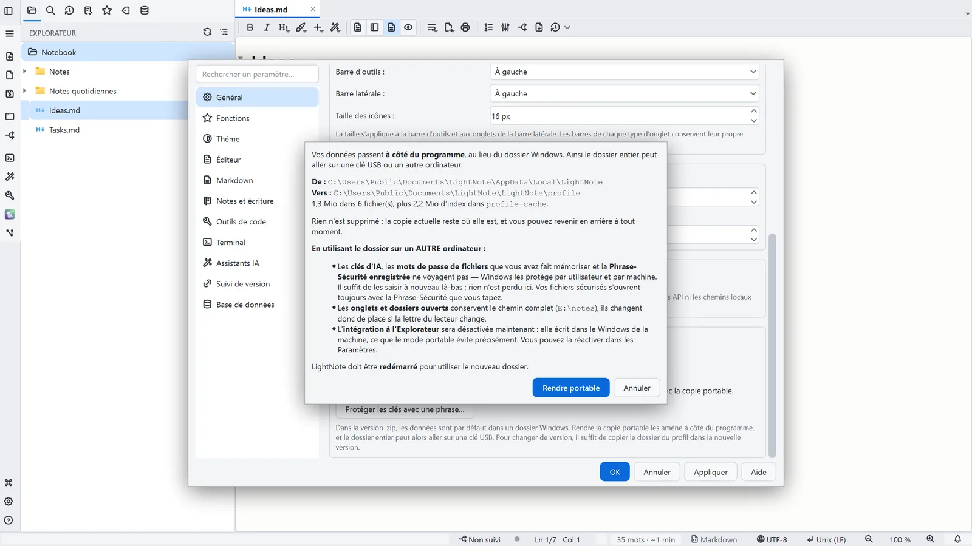
Task: Open the new file icon in the left sidebar
Action: click(x=10, y=56)
